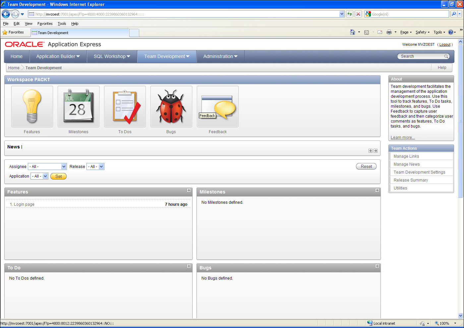
Task: Click the Favorites star icon
Action: pyautogui.click(x=5, y=32)
